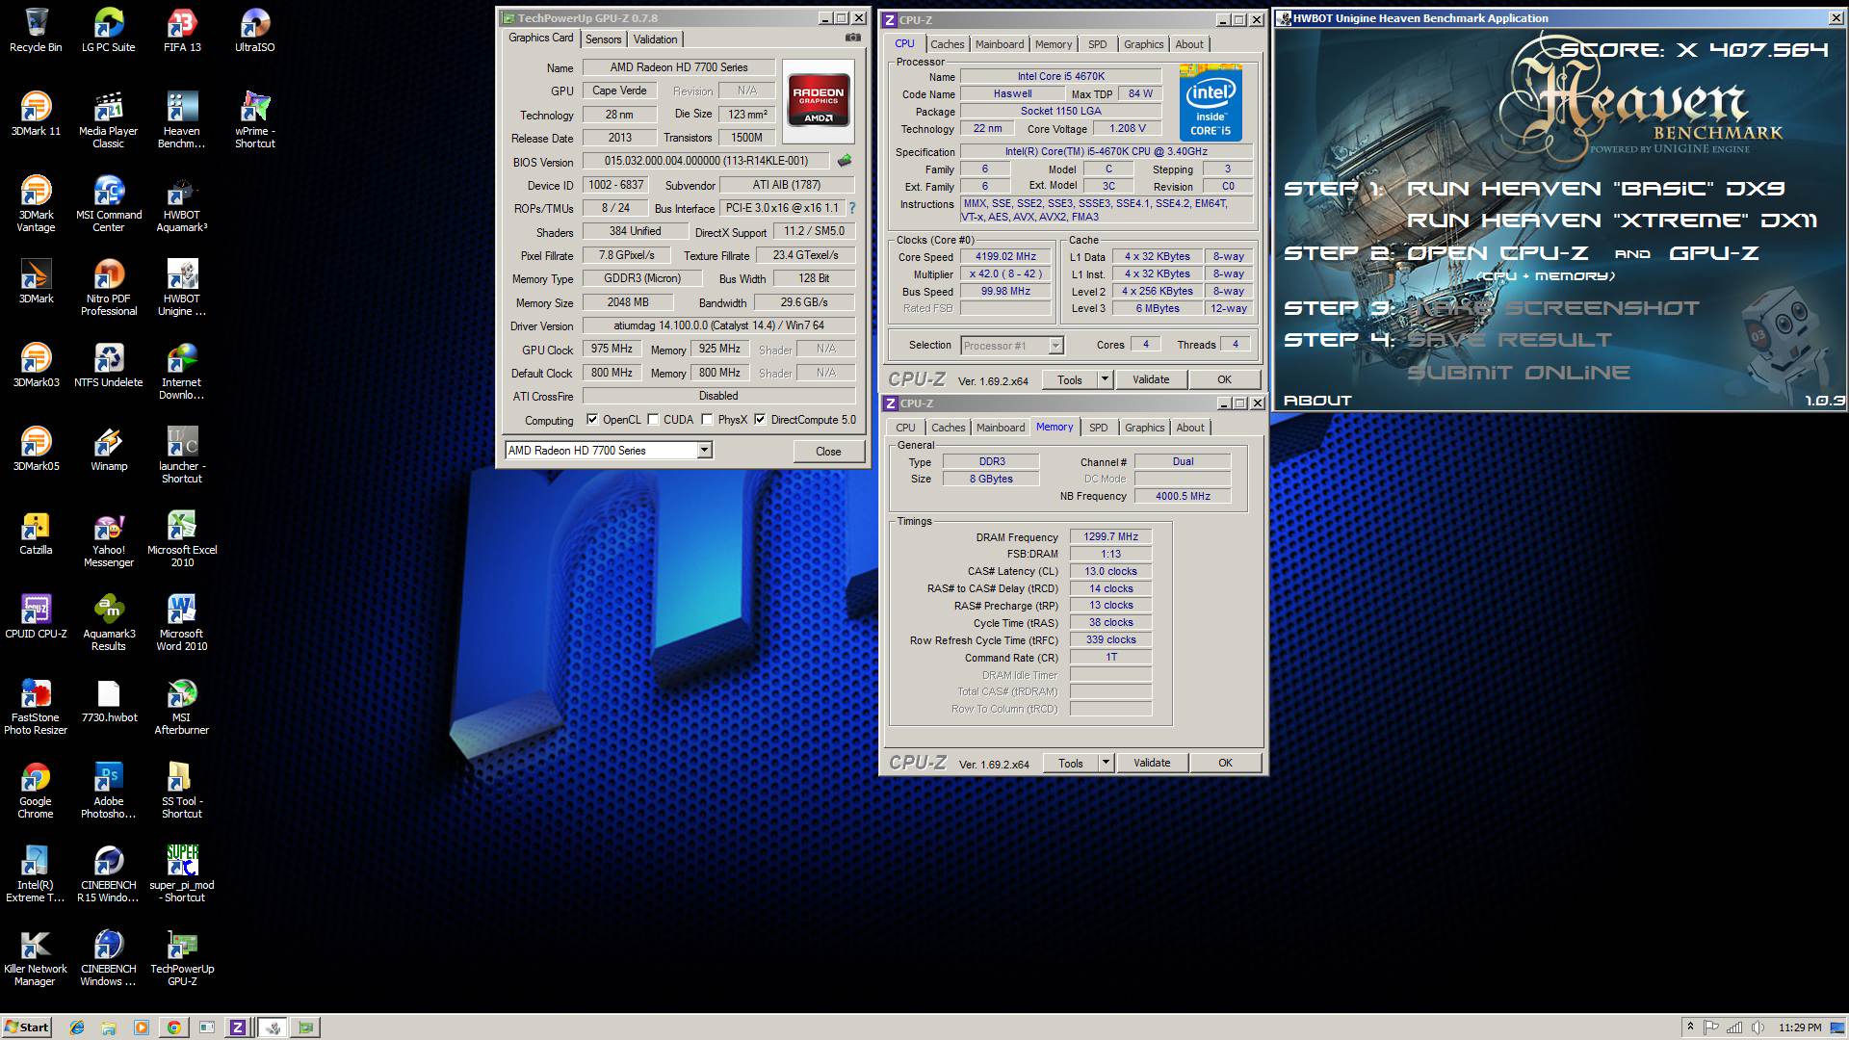This screenshot has width=1849, height=1040.
Task: Open MSI Afterburner desktop icon
Action: (x=182, y=706)
